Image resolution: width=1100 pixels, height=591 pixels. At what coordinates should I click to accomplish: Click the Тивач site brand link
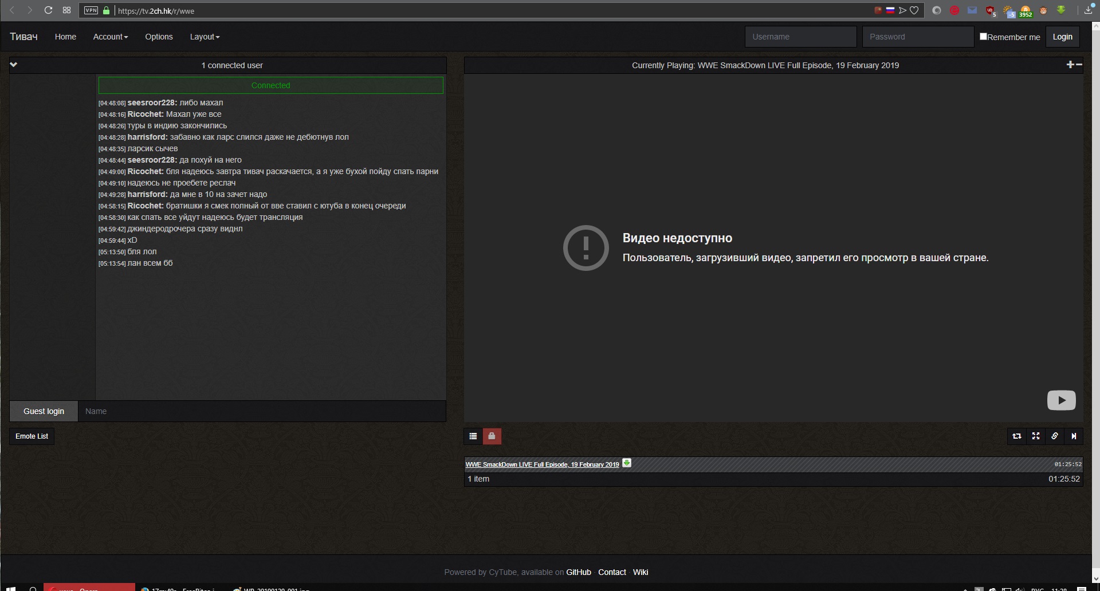tap(23, 37)
